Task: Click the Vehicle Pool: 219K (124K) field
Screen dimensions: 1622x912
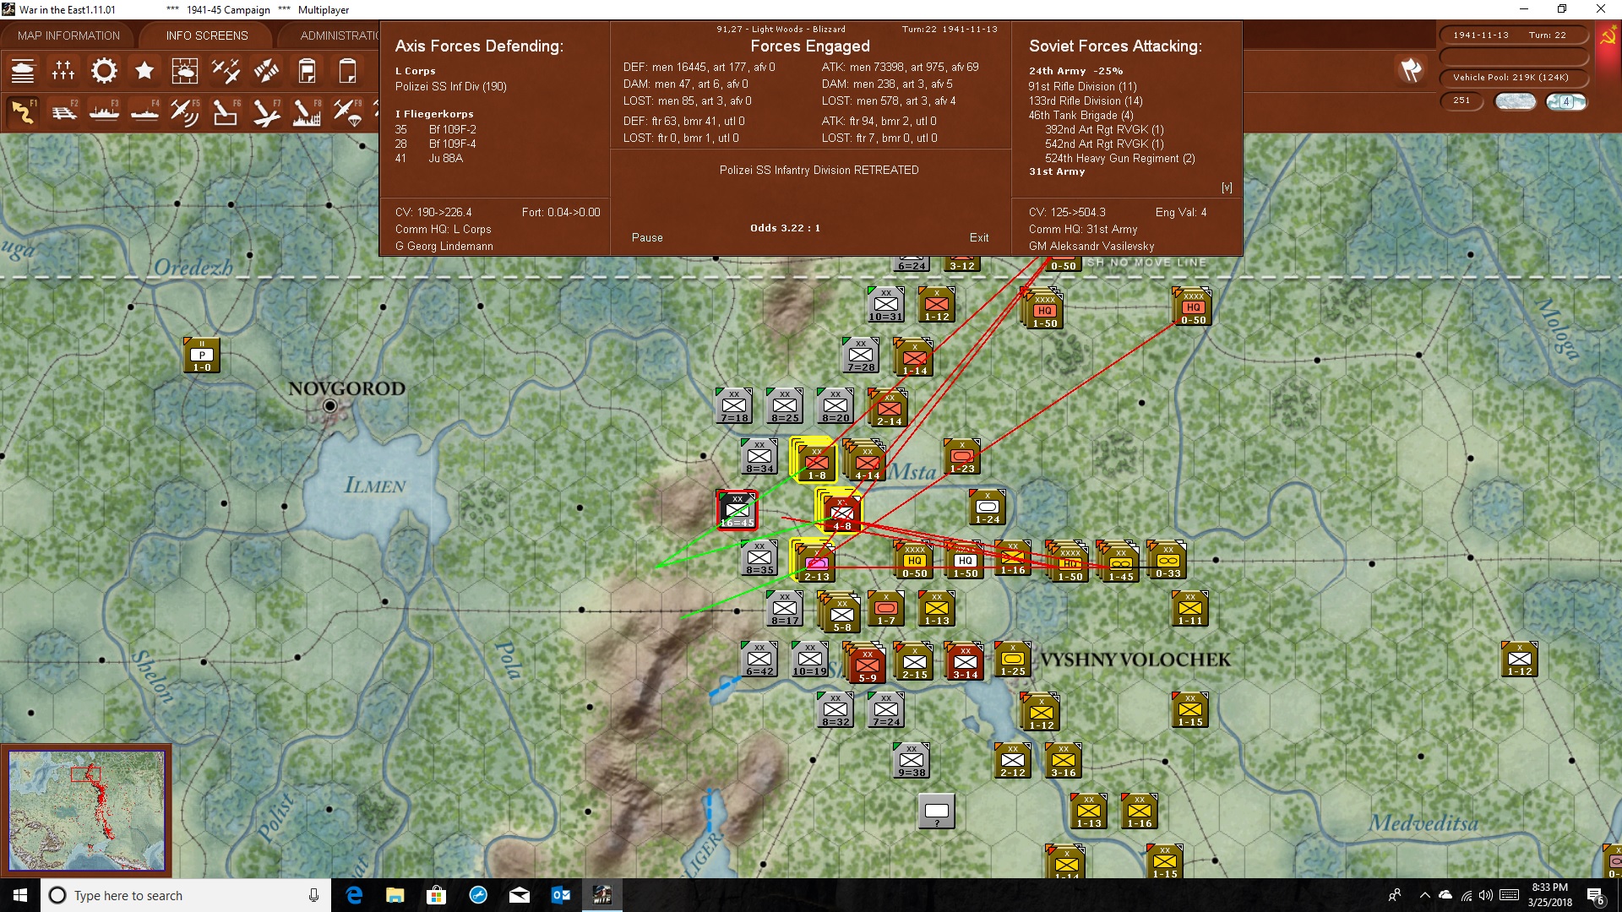Action: point(1513,78)
